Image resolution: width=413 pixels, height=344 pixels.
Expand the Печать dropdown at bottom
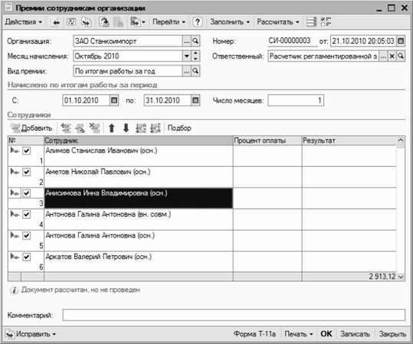click(x=298, y=334)
